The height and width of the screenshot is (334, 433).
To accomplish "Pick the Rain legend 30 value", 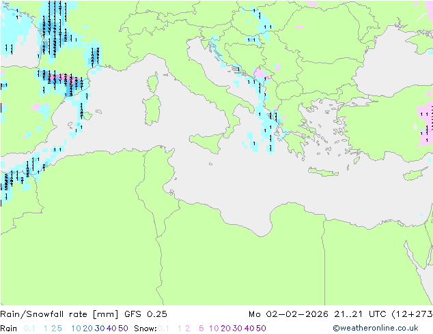I will click(100, 329).
